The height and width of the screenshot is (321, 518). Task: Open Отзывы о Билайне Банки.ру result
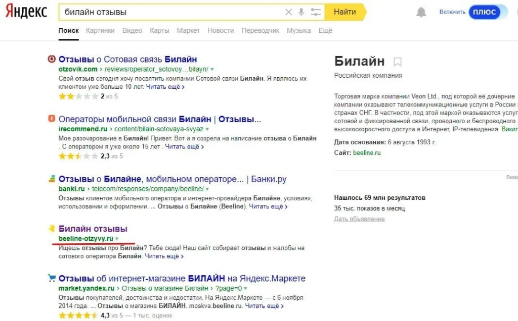coord(172,179)
